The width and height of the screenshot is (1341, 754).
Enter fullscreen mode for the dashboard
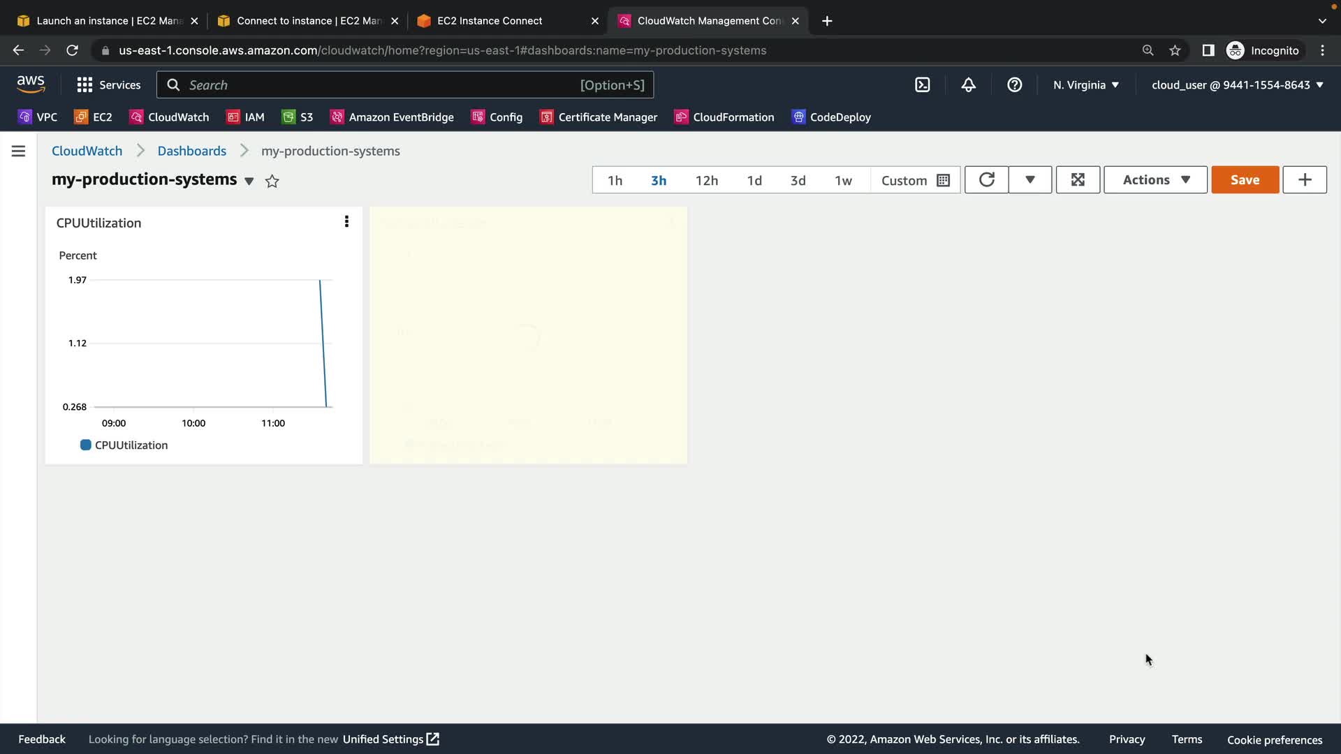point(1078,180)
